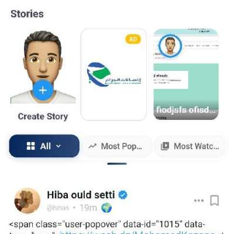Open Hiba ould setti's profile name link
This screenshot has height=234, width=234.
pos(81,195)
